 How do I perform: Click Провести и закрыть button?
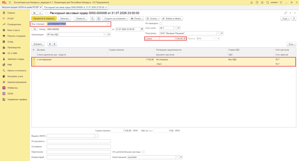tap(44, 18)
